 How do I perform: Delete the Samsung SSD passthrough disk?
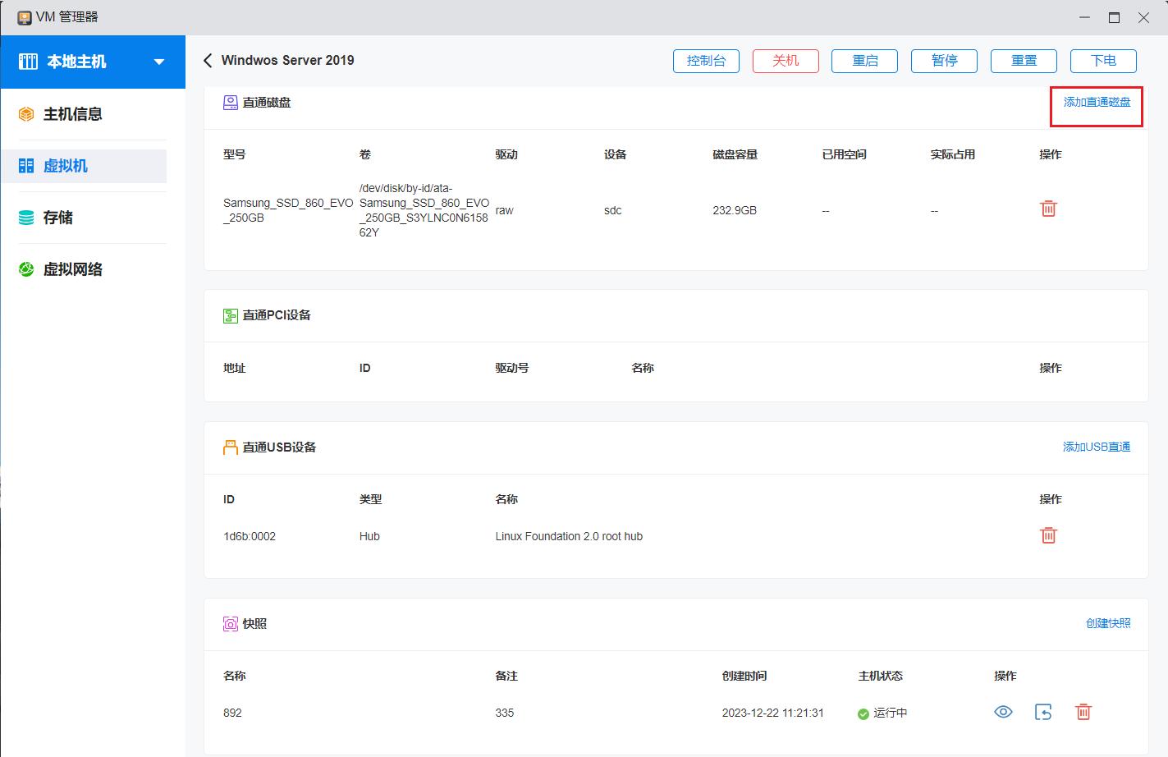pyautogui.click(x=1048, y=209)
